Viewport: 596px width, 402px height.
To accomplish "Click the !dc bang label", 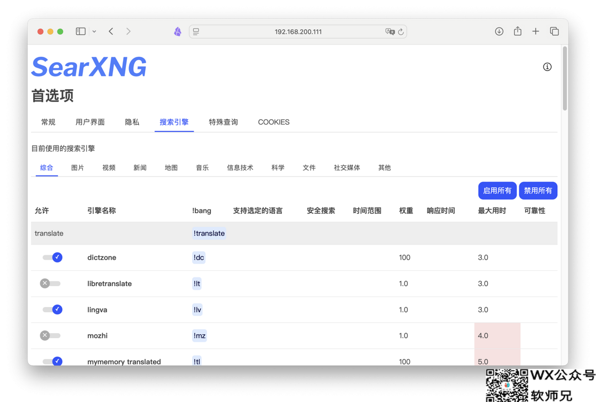I will tap(199, 257).
